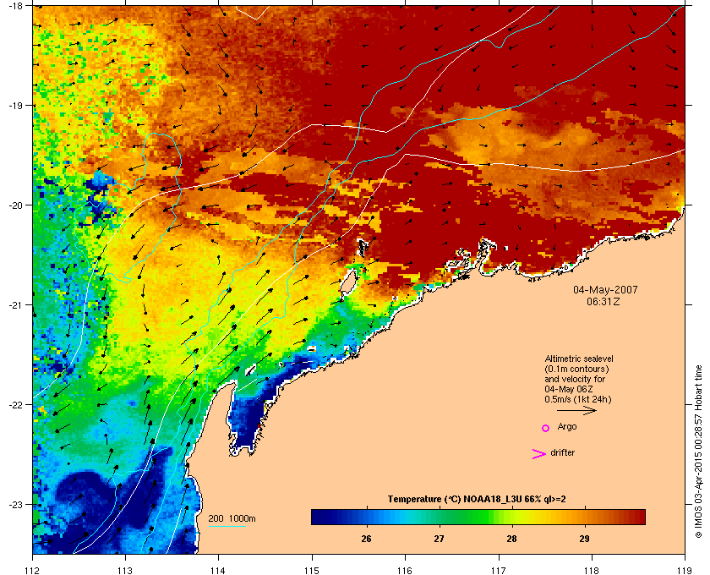The image size is (710, 575).
Task: Click colorbar tick label 27
Action: point(439,539)
